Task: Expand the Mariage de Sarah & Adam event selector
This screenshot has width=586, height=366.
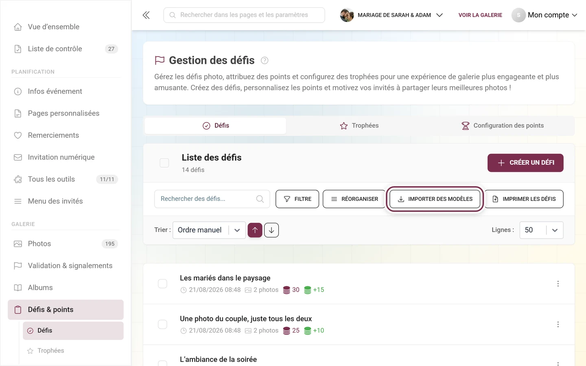Action: coord(391,15)
